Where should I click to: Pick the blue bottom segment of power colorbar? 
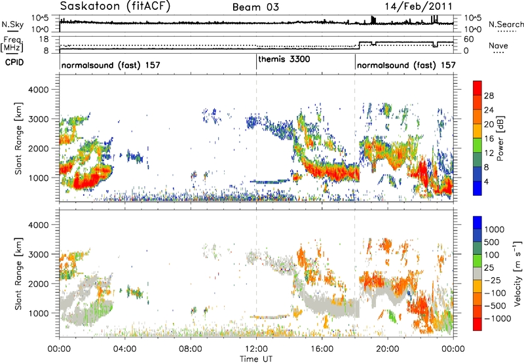tap(477, 188)
